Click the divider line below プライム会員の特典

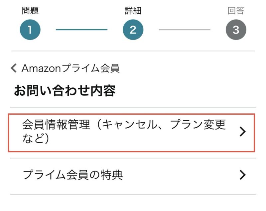pos(133,194)
